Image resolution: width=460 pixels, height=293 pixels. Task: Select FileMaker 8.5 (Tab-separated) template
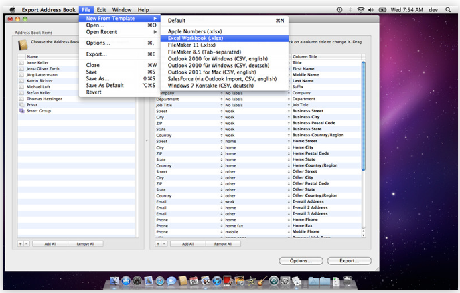point(224,52)
